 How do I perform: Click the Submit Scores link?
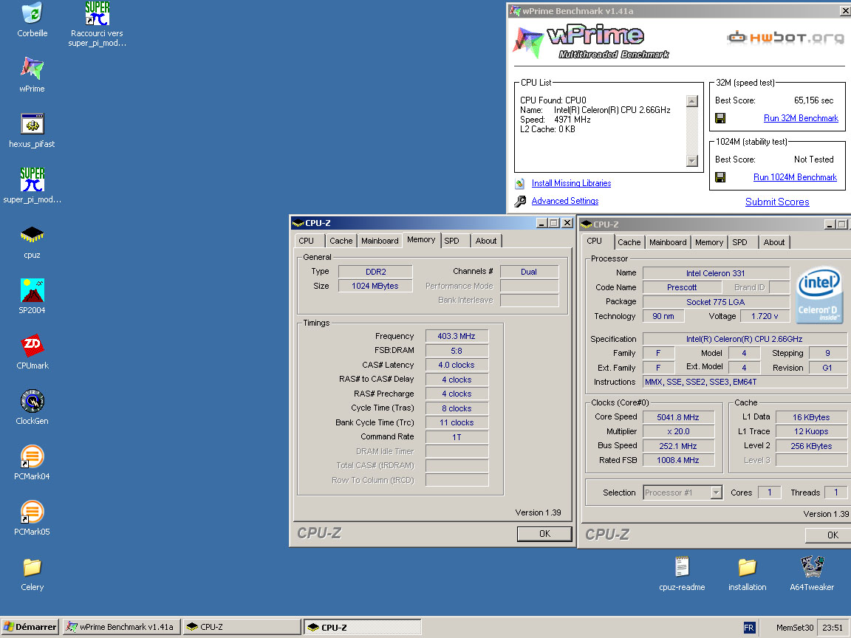(x=776, y=202)
